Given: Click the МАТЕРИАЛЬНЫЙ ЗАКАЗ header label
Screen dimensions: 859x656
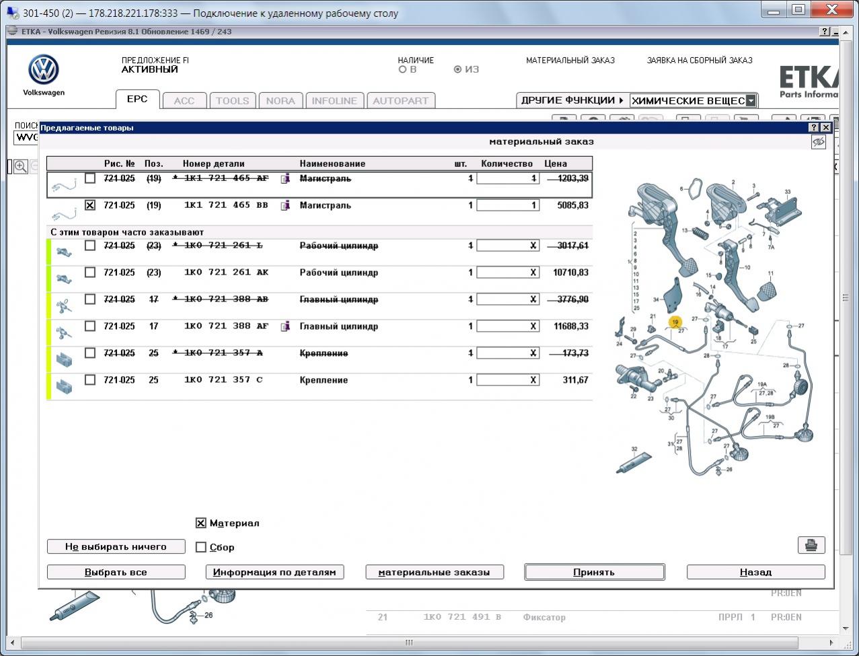Looking at the screenshot, I should coord(570,60).
